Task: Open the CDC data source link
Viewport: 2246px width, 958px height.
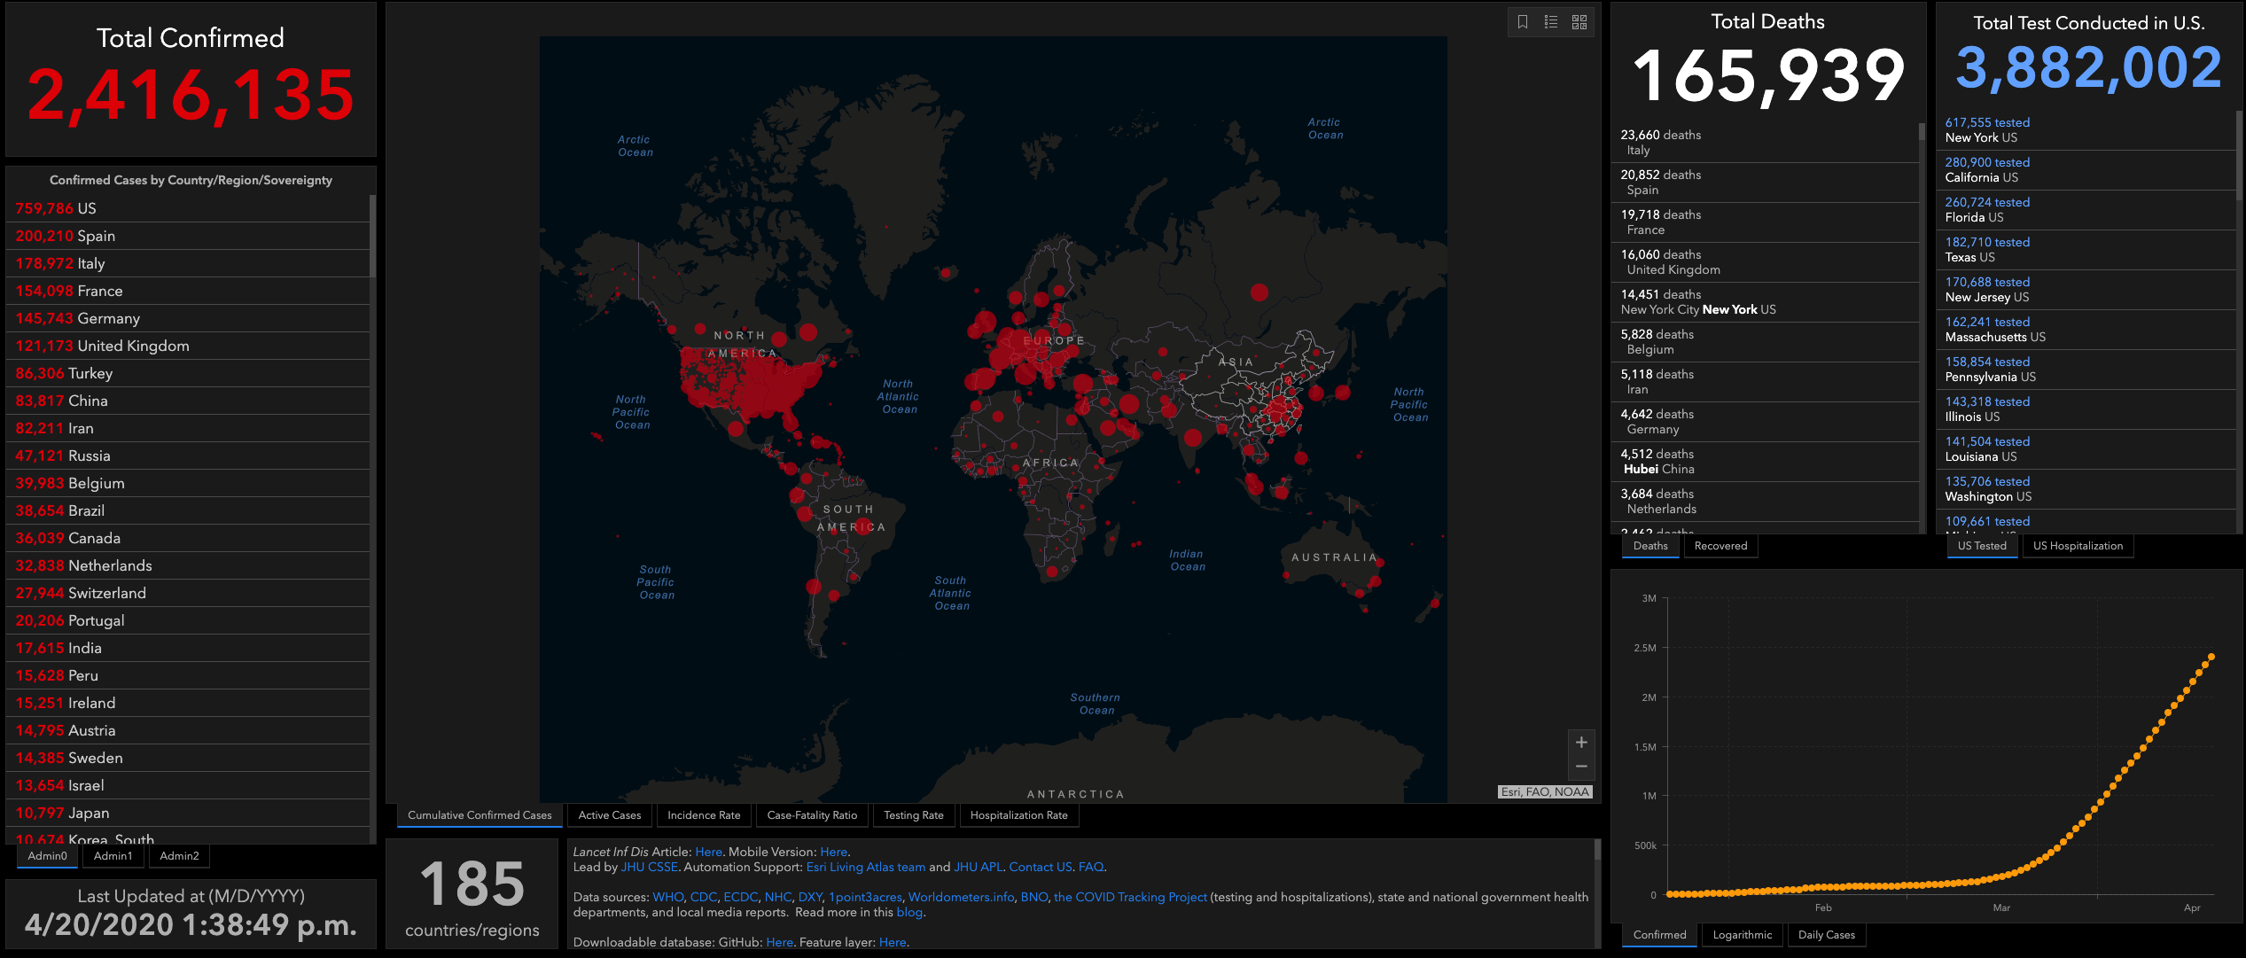Action: pyautogui.click(x=703, y=898)
